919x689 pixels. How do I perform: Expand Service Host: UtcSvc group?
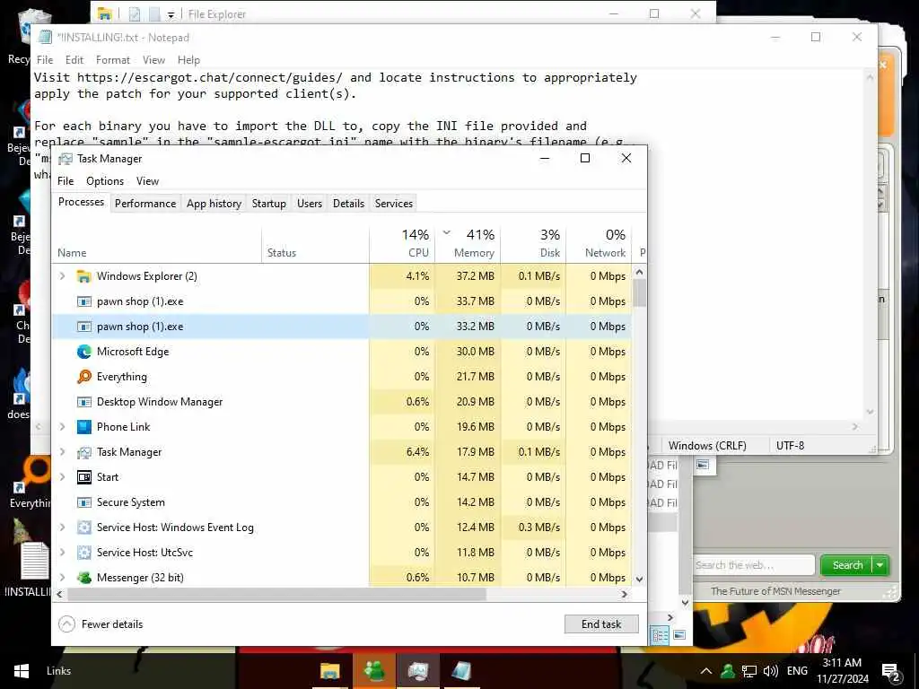pos(62,553)
